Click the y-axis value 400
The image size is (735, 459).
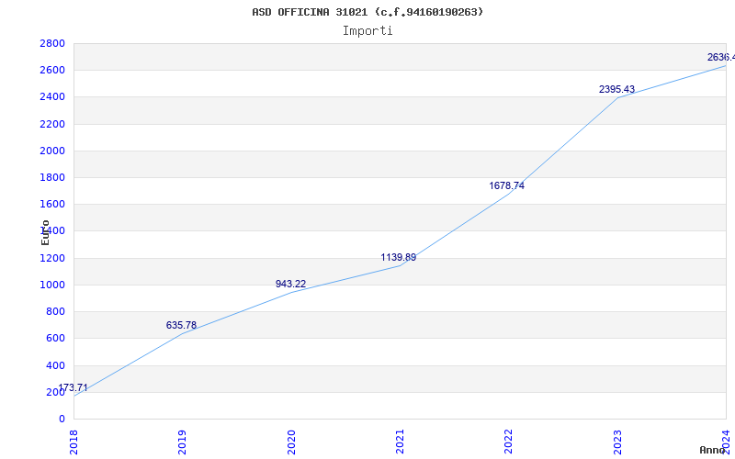point(55,365)
